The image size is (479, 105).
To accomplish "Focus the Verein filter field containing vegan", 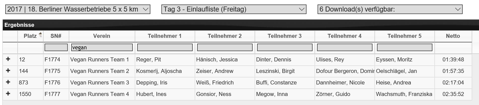I will (102, 47).
